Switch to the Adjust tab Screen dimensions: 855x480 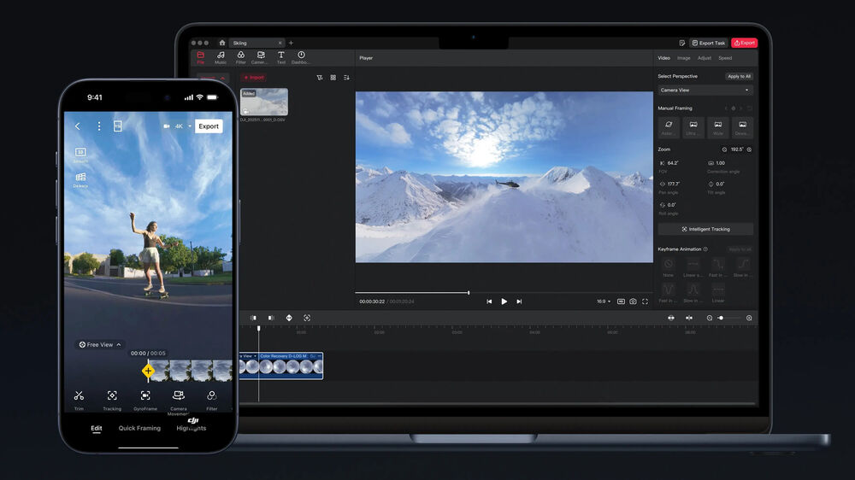tap(704, 58)
